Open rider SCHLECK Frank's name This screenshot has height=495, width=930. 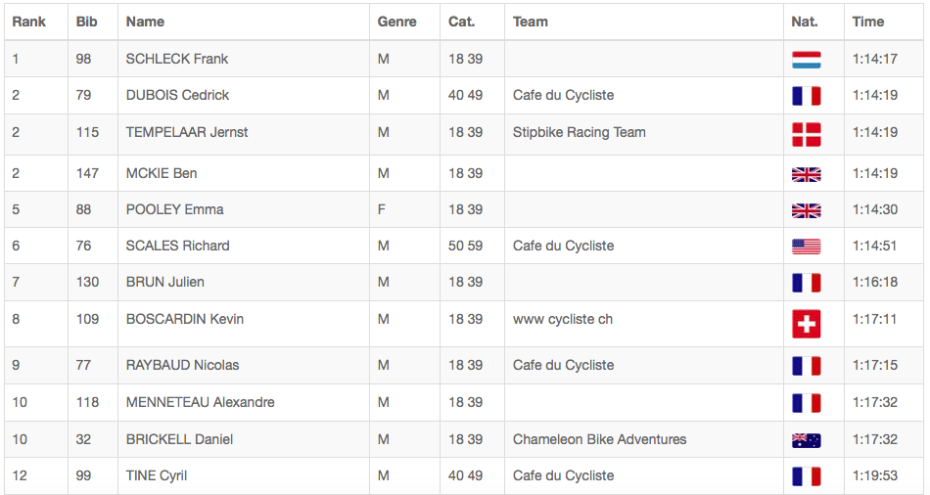[x=177, y=59]
